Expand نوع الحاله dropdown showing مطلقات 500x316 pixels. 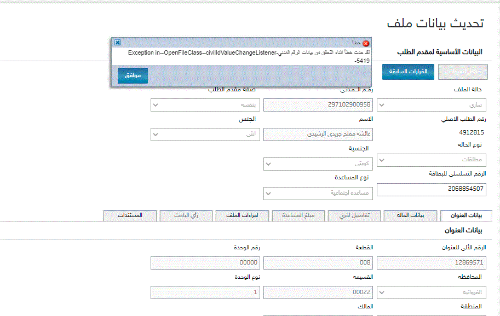click(432, 160)
